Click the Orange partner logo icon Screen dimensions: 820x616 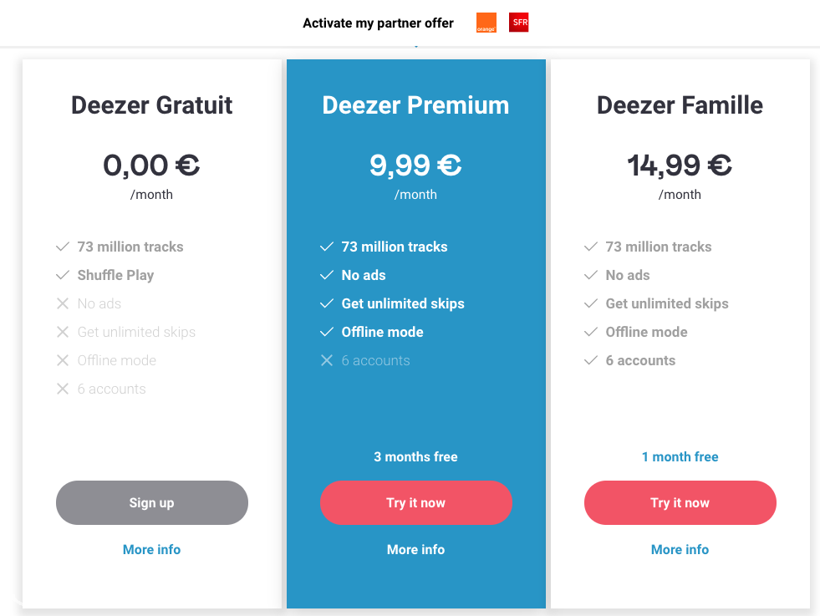(486, 23)
